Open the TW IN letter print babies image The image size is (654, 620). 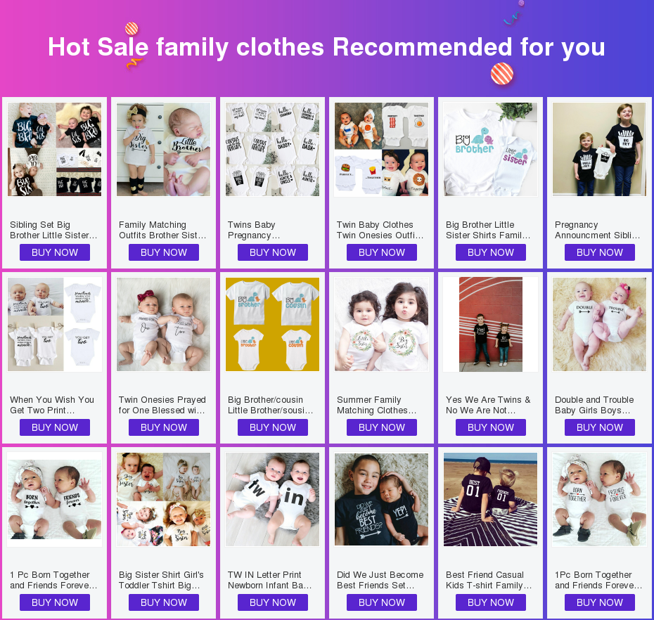coord(272,500)
